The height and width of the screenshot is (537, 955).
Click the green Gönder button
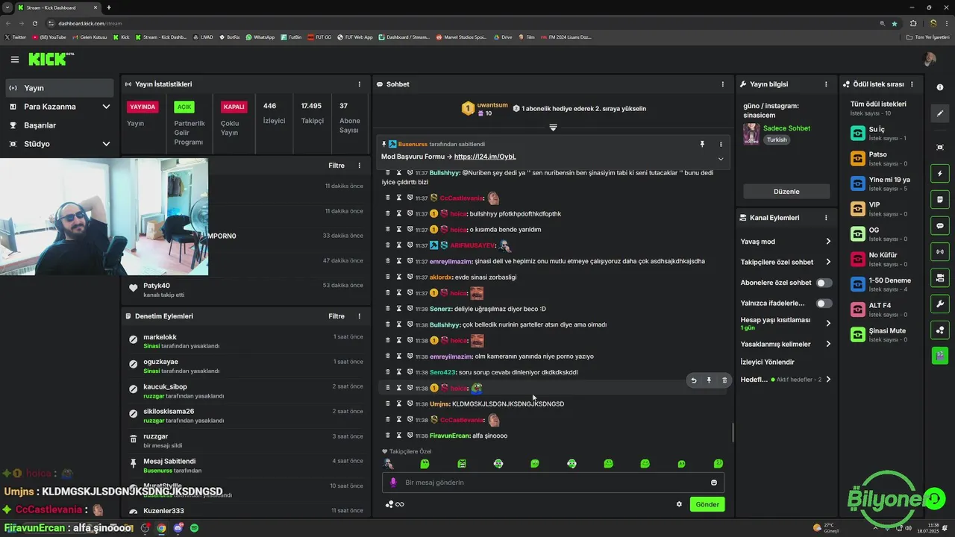[x=707, y=504]
